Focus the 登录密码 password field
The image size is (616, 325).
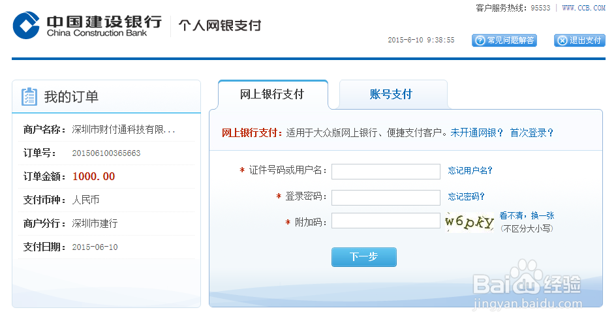click(386, 197)
